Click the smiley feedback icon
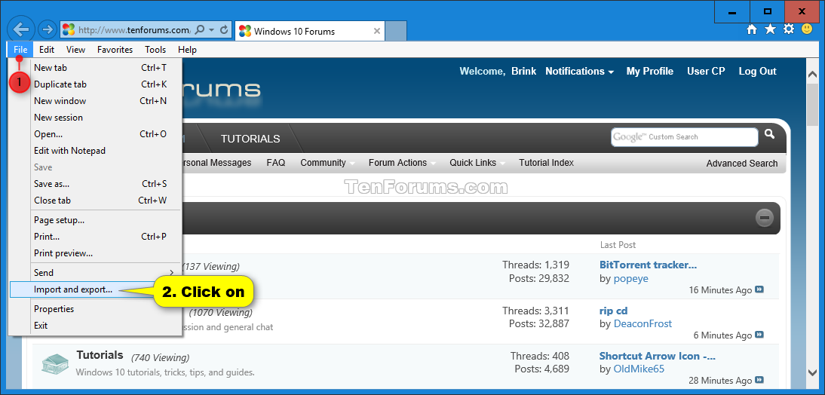Image resolution: width=825 pixels, height=395 pixels. (807, 29)
